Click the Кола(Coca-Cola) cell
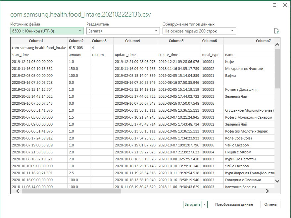The image size is (291, 218). tap(249, 138)
